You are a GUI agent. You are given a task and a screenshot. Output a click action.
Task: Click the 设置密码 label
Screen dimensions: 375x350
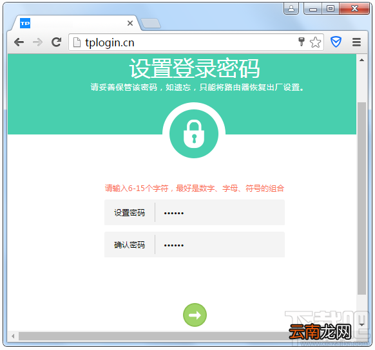point(130,213)
